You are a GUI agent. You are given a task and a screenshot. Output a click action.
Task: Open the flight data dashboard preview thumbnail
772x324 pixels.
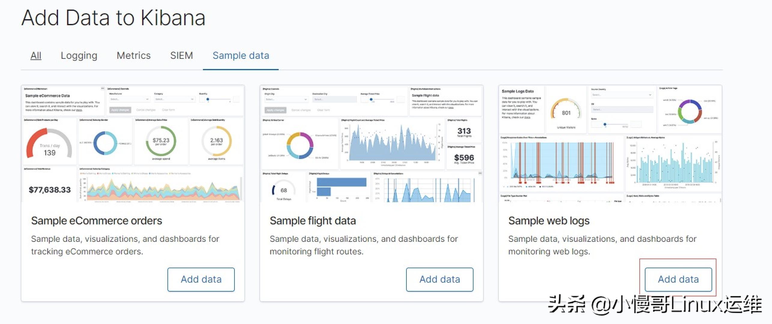[371, 143]
